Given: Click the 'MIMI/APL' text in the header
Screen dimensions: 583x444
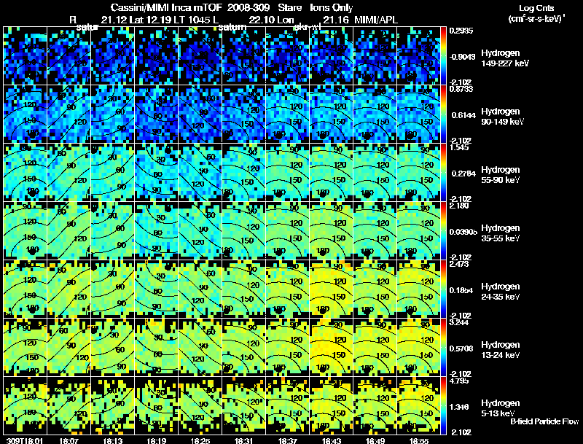Looking at the screenshot, I should coord(376,20).
